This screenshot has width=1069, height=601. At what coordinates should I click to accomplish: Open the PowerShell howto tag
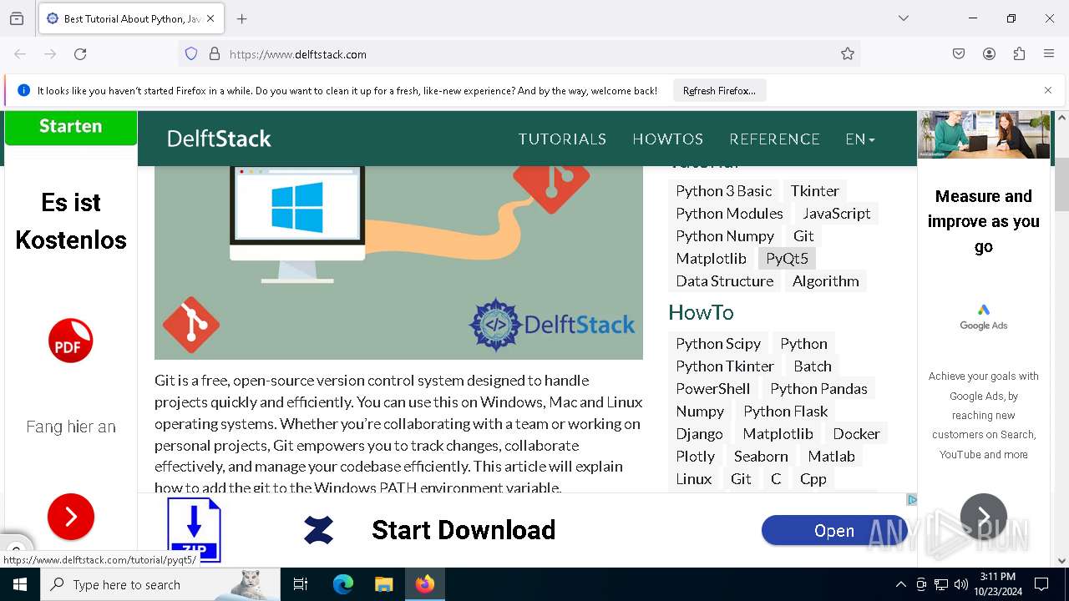[713, 389]
